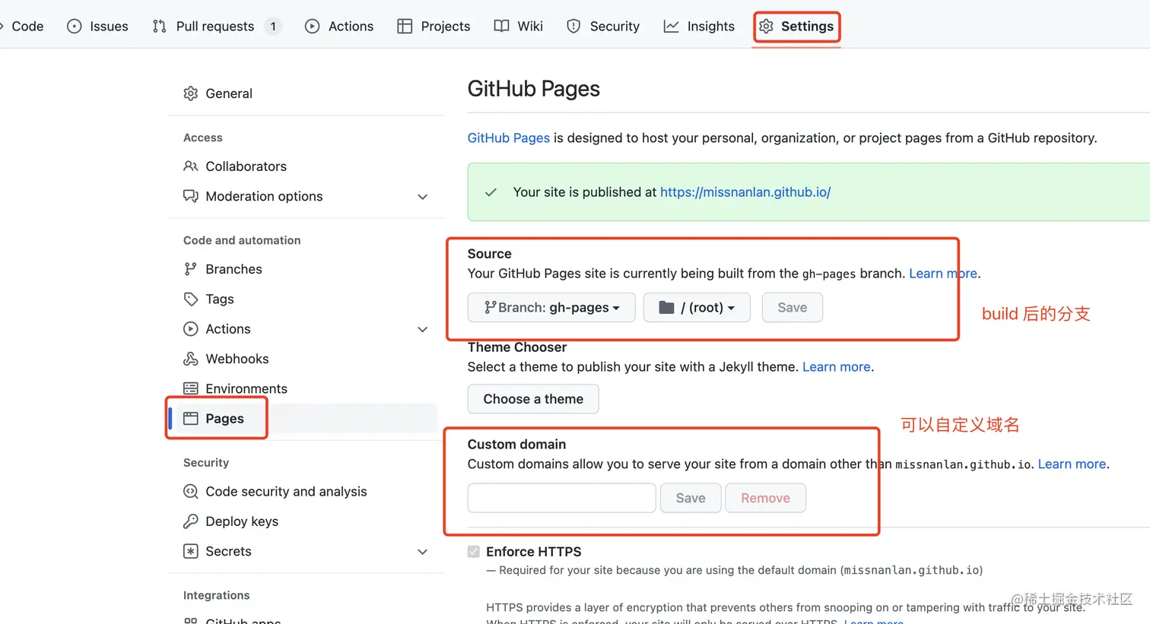Open Learn more link under Theme Chooser
The height and width of the screenshot is (624, 1150).
(837, 367)
